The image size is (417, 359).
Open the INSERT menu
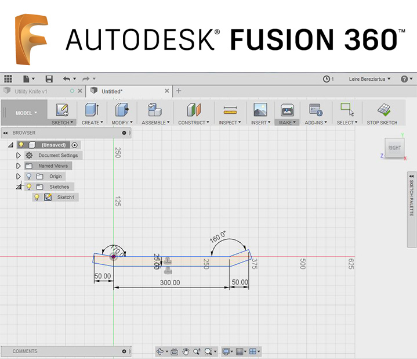[260, 123]
